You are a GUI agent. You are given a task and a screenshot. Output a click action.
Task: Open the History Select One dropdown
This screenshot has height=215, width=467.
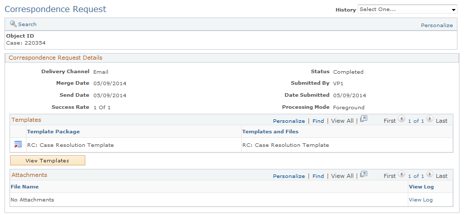[x=407, y=10]
